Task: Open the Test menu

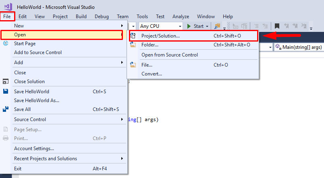Action: (x=160, y=17)
